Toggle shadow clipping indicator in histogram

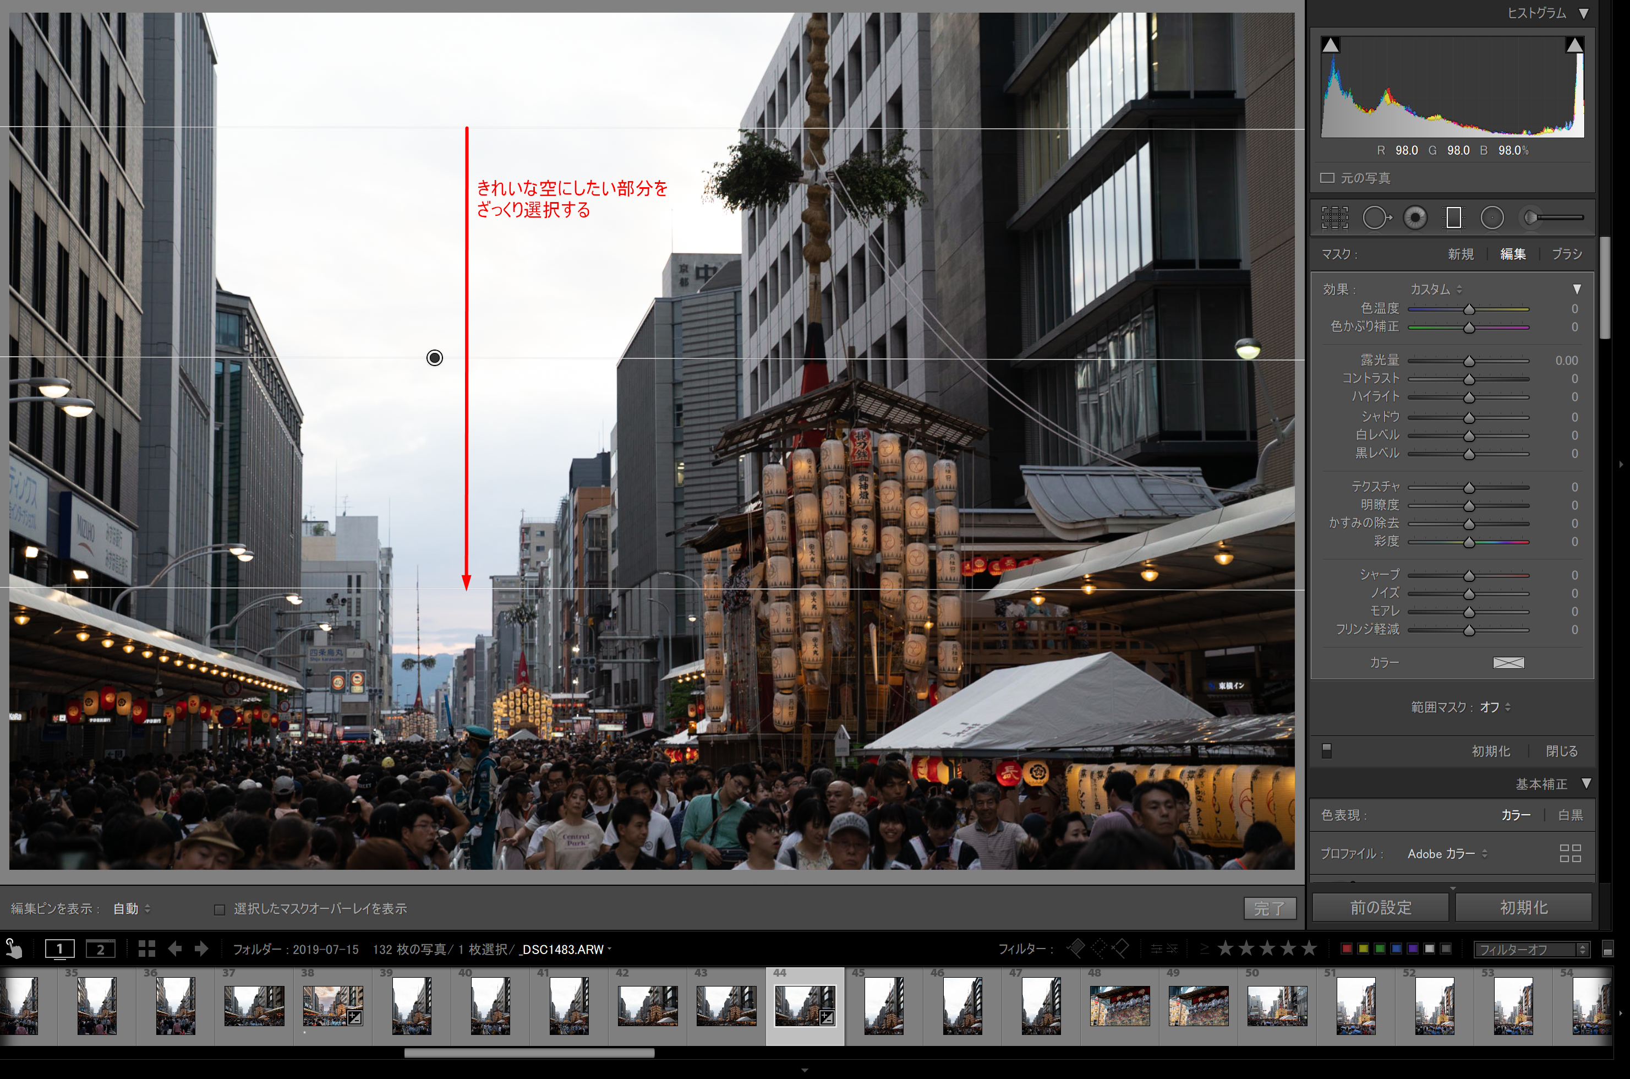(x=1330, y=45)
